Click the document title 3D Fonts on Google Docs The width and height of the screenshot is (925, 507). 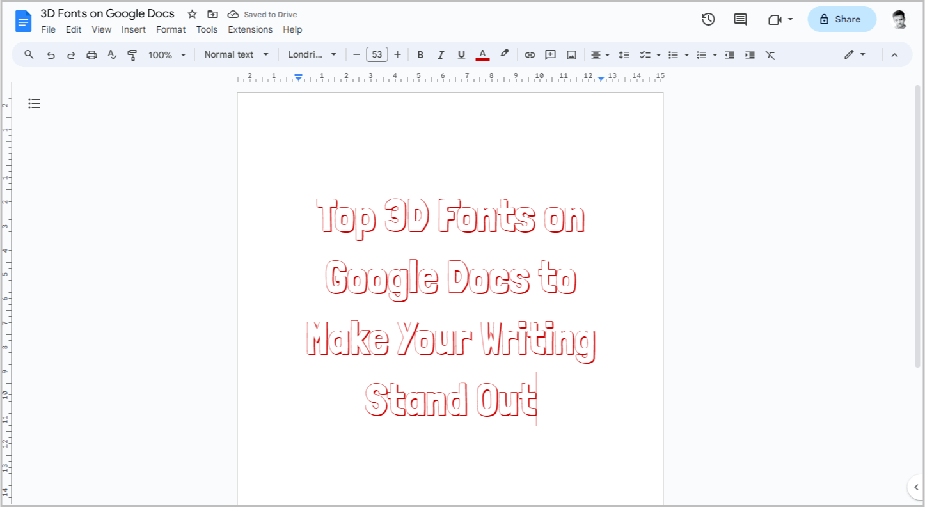click(x=107, y=13)
